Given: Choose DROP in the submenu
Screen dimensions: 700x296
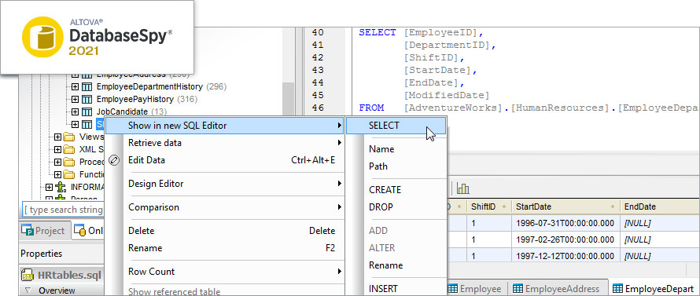Looking at the screenshot, I should tap(396, 207).
